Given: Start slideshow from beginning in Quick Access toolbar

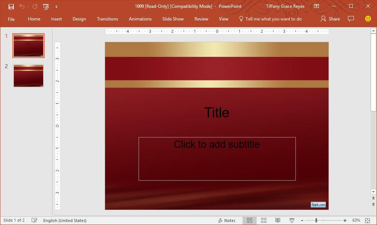Looking at the screenshot, I should click(x=45, y=6).
